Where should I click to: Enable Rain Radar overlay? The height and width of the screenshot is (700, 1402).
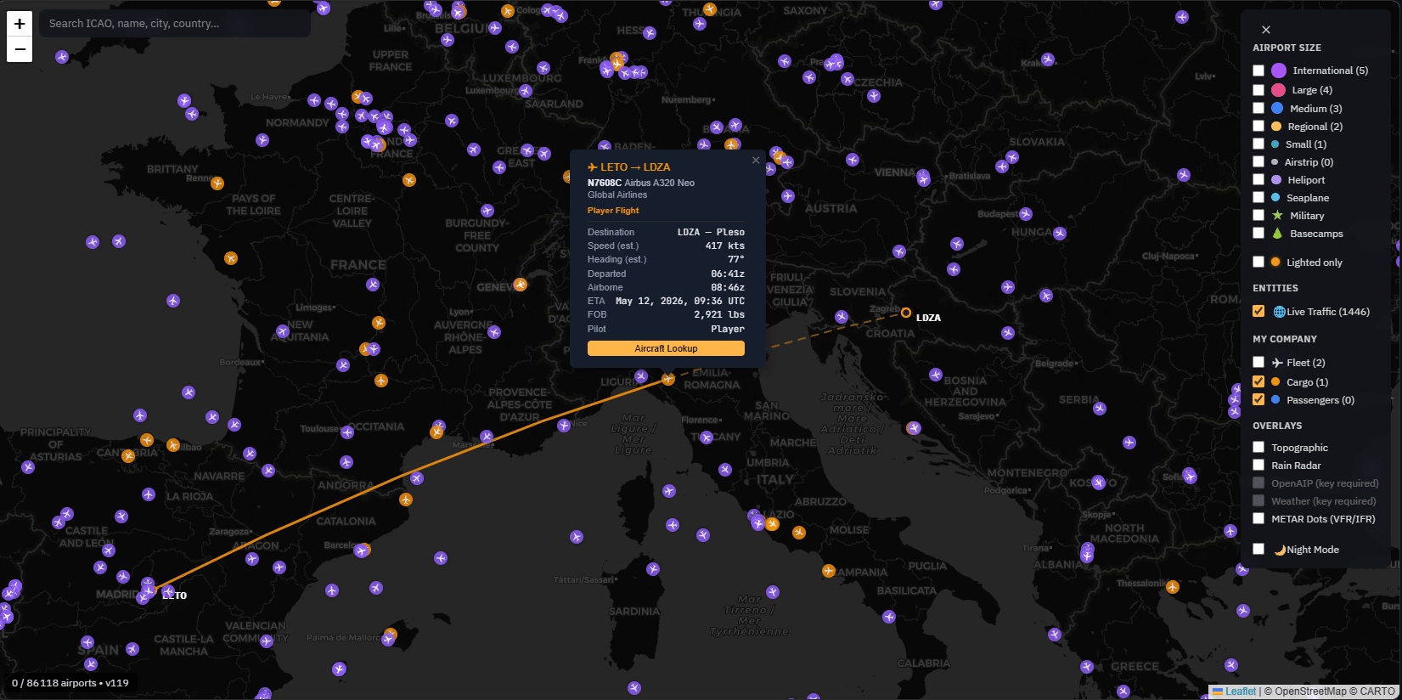click(x=1258, y=466)
